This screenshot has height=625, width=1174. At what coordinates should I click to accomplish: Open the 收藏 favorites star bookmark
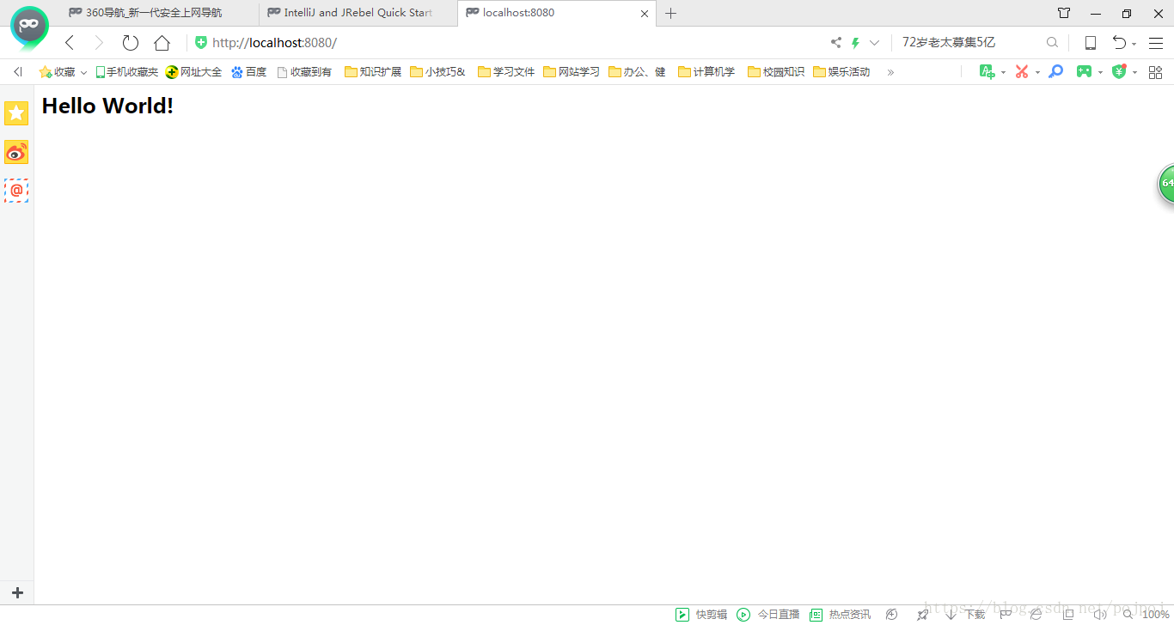click(57, 72)
